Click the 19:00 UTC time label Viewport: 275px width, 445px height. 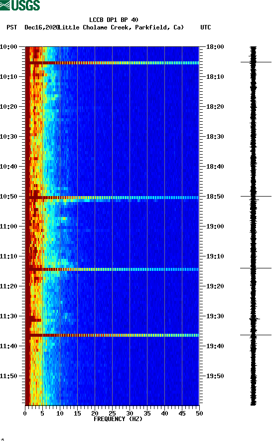pos(215,226)
